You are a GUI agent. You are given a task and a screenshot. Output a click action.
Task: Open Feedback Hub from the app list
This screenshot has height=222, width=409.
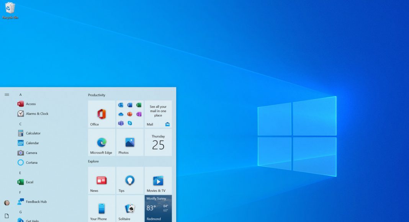pyautogui.click(x=32, y=202)
